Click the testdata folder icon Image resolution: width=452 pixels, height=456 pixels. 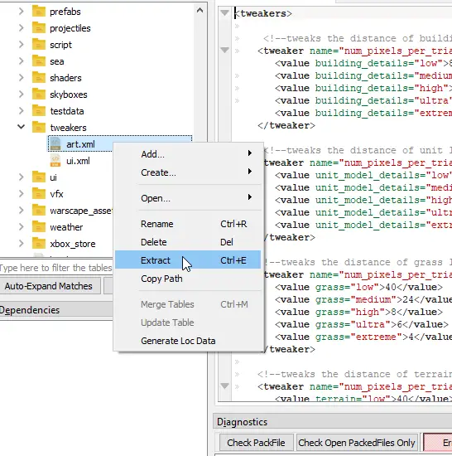pyautogui.click(x=39, y=111)
